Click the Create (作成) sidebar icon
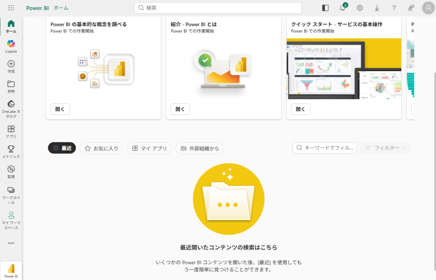The height and width of the screenshot is (280, 436). (x=11, y=66)
